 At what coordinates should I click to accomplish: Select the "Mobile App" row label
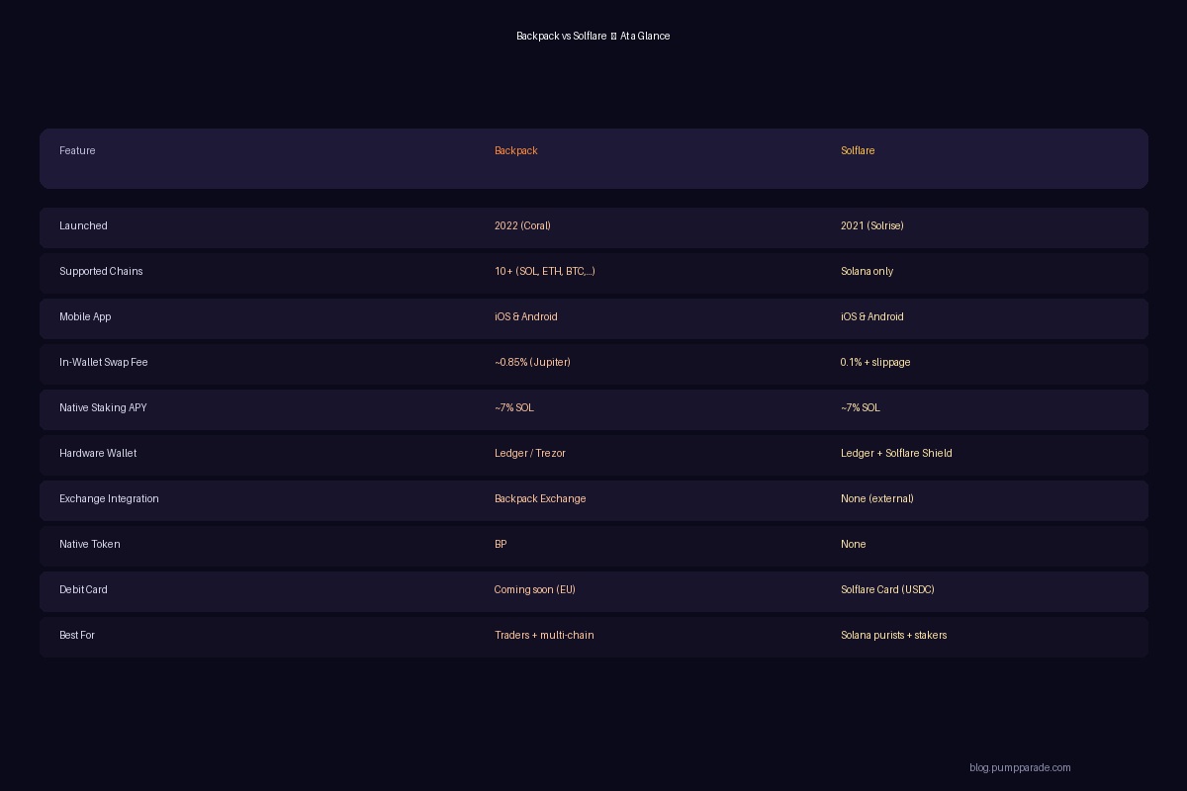click(85, 316)
